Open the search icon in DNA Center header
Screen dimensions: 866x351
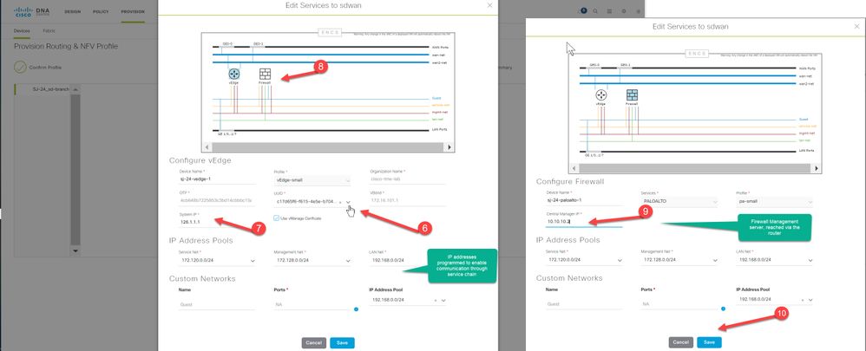pos(595,11)
